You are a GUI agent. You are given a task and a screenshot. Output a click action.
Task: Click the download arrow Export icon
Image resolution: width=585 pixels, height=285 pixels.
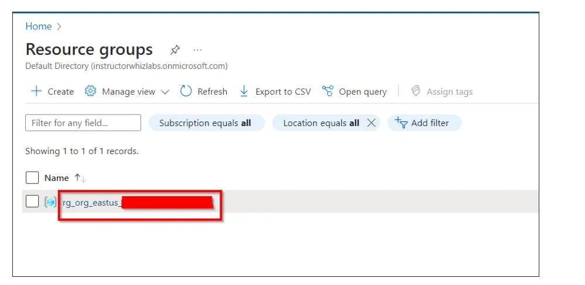click(x=244, y=91)
